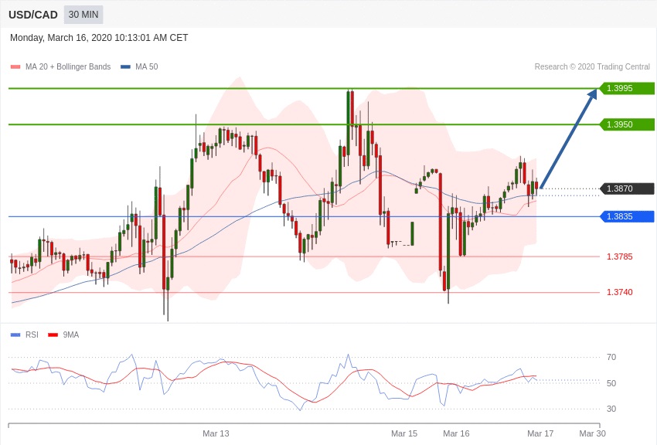Select the black 1.3870 current price tag

pyautogui.click(x=627, y=189)
